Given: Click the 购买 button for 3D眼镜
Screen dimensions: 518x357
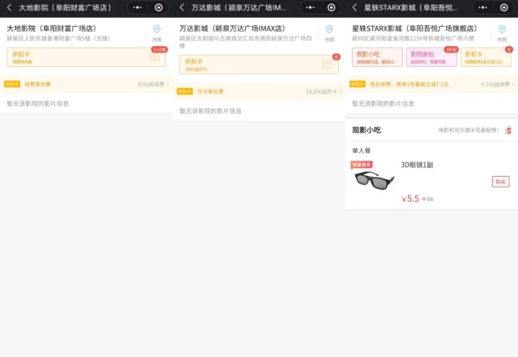Looking at the screenshot, I should pos(500,182).
